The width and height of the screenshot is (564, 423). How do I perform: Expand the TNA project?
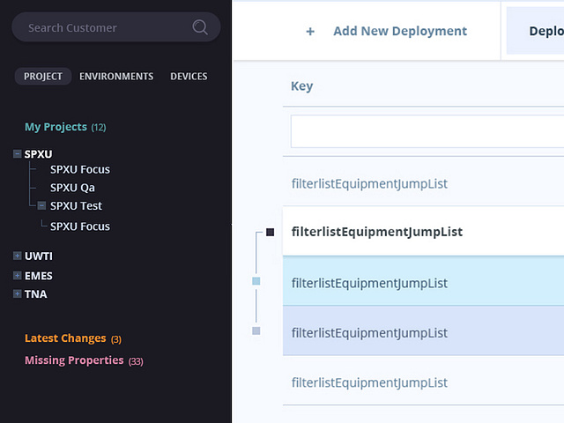17,293
